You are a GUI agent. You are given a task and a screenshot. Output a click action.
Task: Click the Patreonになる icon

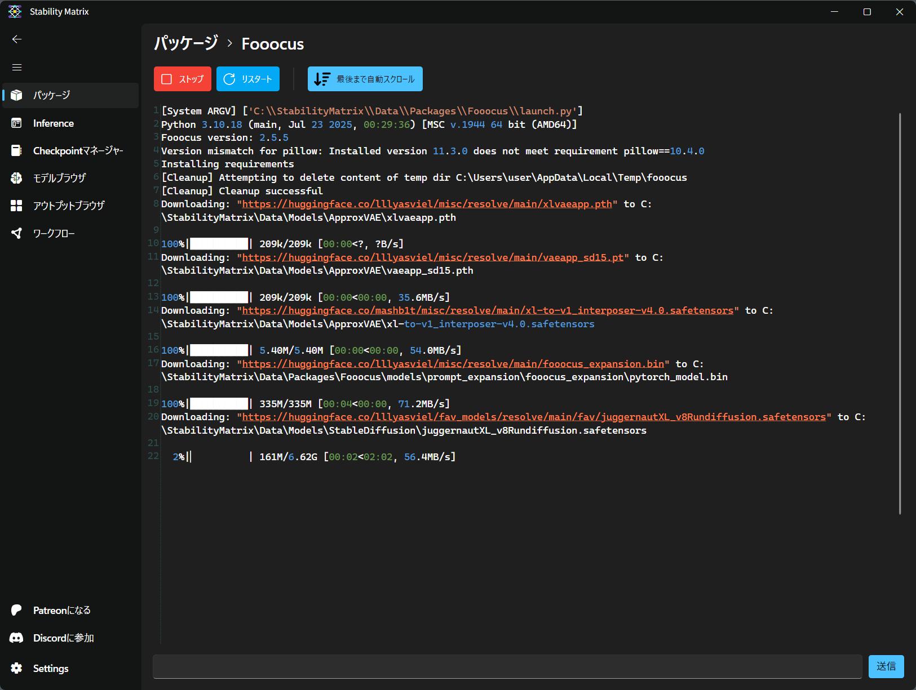(16, 610)
